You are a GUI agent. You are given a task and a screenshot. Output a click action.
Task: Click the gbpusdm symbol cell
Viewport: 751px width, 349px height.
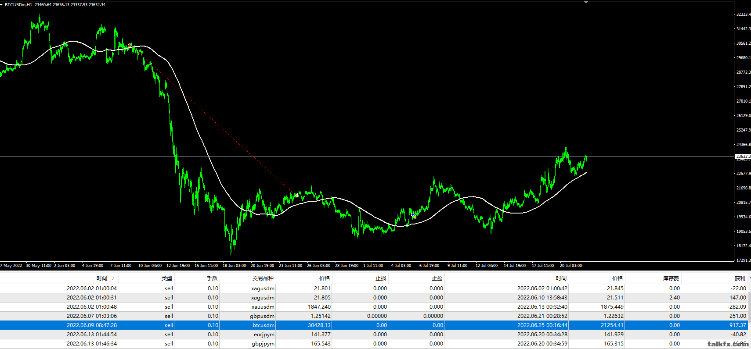pyautogui.click(x=262, y=316)
